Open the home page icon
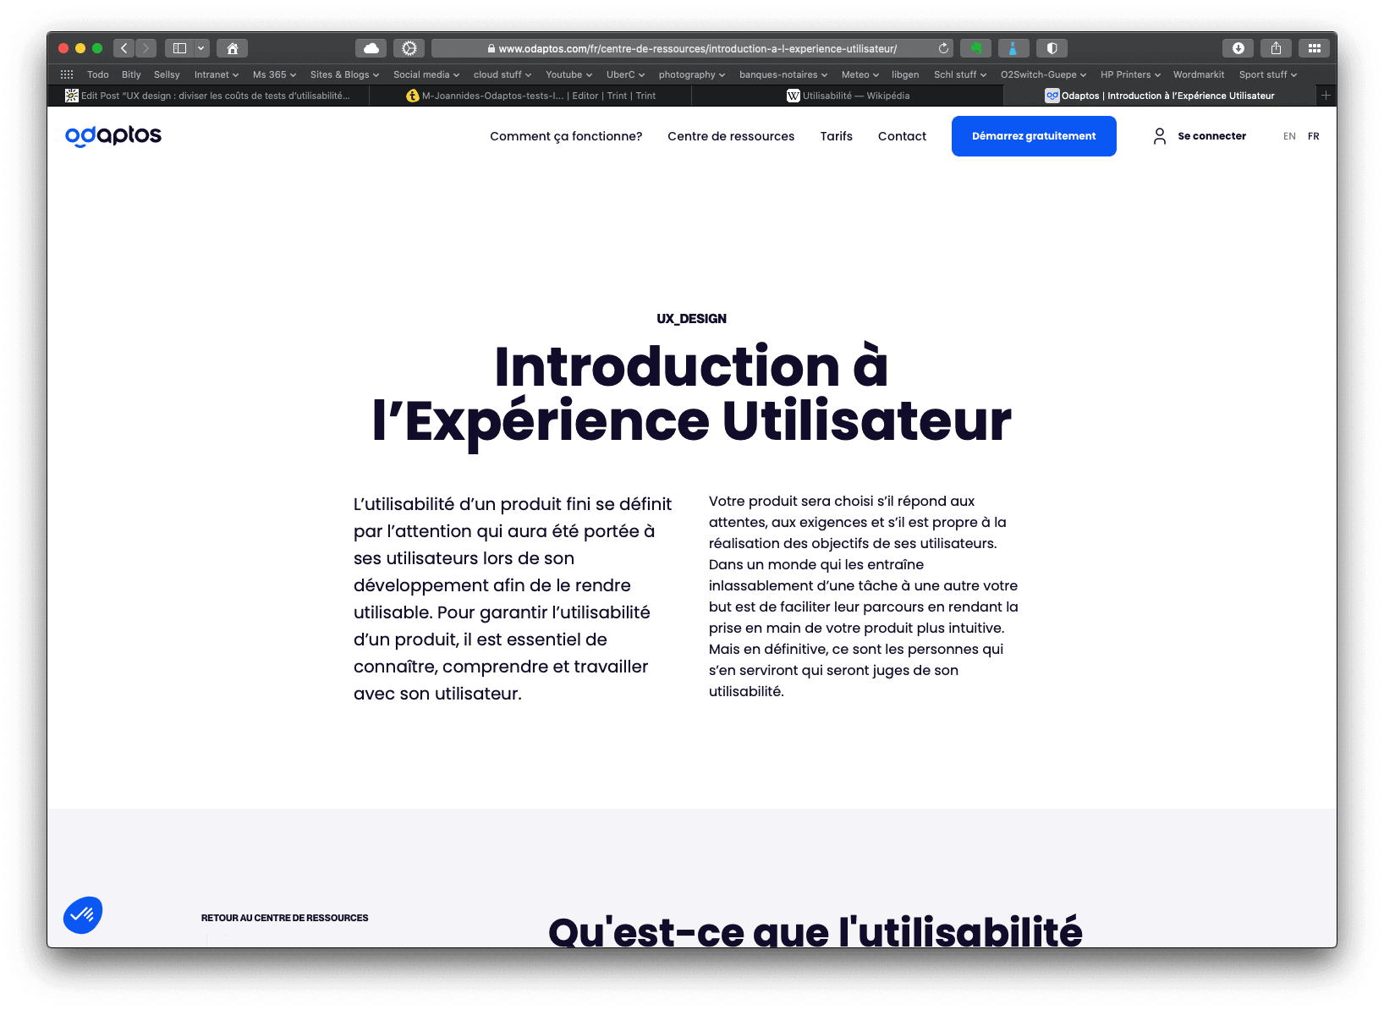This screenshot has height=1010, width=1384. tap(233, 48)
